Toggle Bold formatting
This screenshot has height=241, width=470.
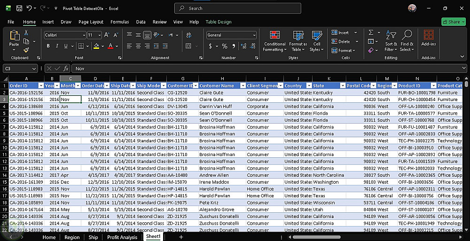tap(48, 46)
